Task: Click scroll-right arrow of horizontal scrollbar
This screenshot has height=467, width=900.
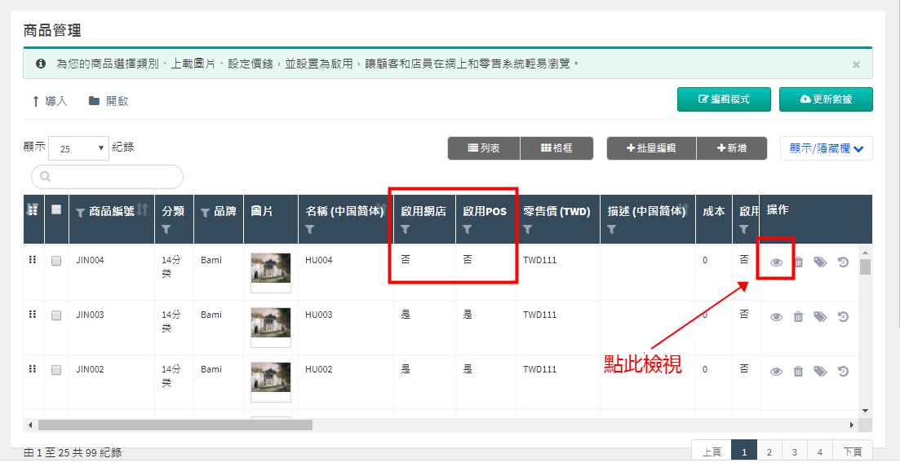Action: coord(852,425)
